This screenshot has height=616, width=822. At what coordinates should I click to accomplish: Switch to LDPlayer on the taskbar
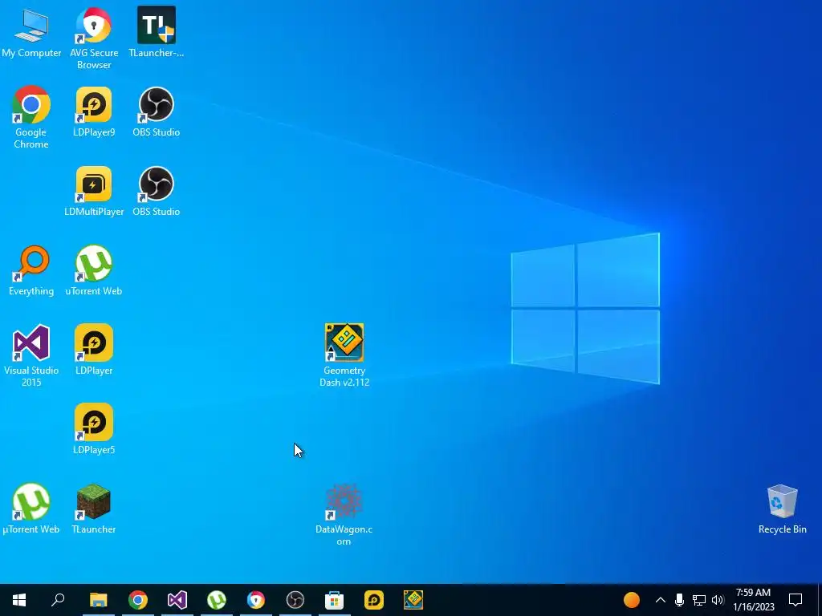point(374,600)
